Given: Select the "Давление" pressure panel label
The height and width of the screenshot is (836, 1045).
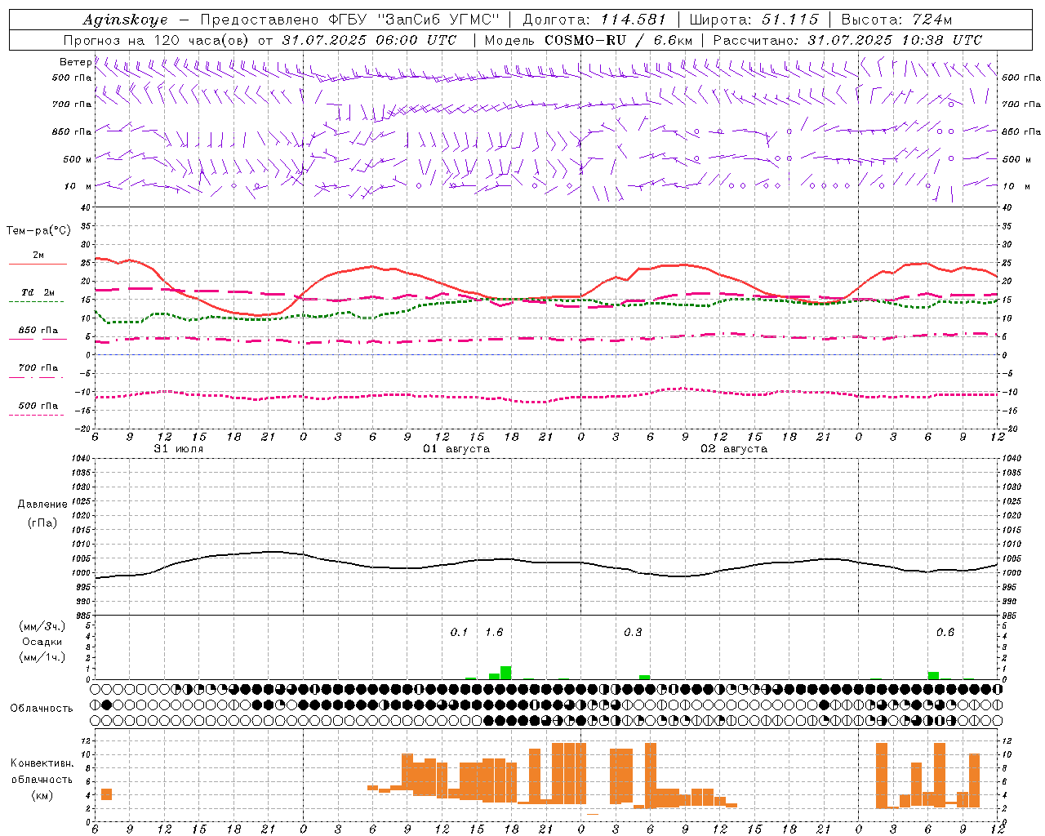Looking at the screenshot, I should [42, 505].
